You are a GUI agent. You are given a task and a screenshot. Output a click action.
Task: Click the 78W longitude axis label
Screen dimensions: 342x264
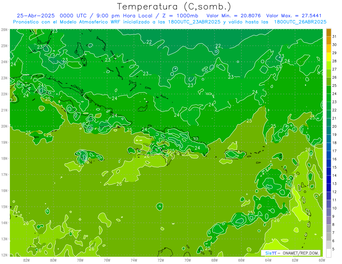[x=80, y=260]
